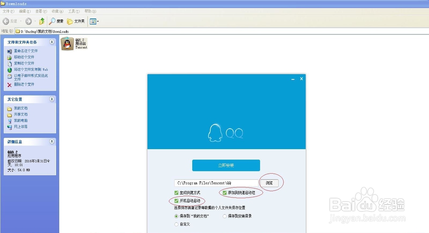Click the Network Places icon in Other Places

click(9, 127)
